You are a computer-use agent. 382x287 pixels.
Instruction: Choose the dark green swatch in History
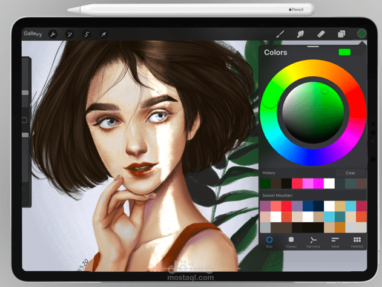265,183
